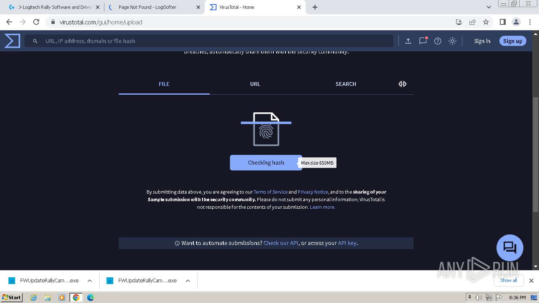The width and height of the screenshot is (539, 303).
Task: Open media player from taskbar
Action: 62,298
